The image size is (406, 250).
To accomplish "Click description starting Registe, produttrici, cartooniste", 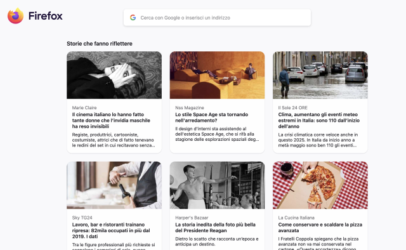I will tap(114, 140).
